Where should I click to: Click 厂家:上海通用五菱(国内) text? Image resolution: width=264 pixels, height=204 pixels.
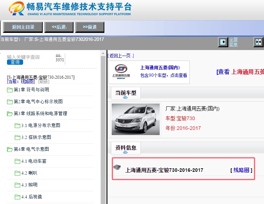pyautogui.click(x=192, y=108)
